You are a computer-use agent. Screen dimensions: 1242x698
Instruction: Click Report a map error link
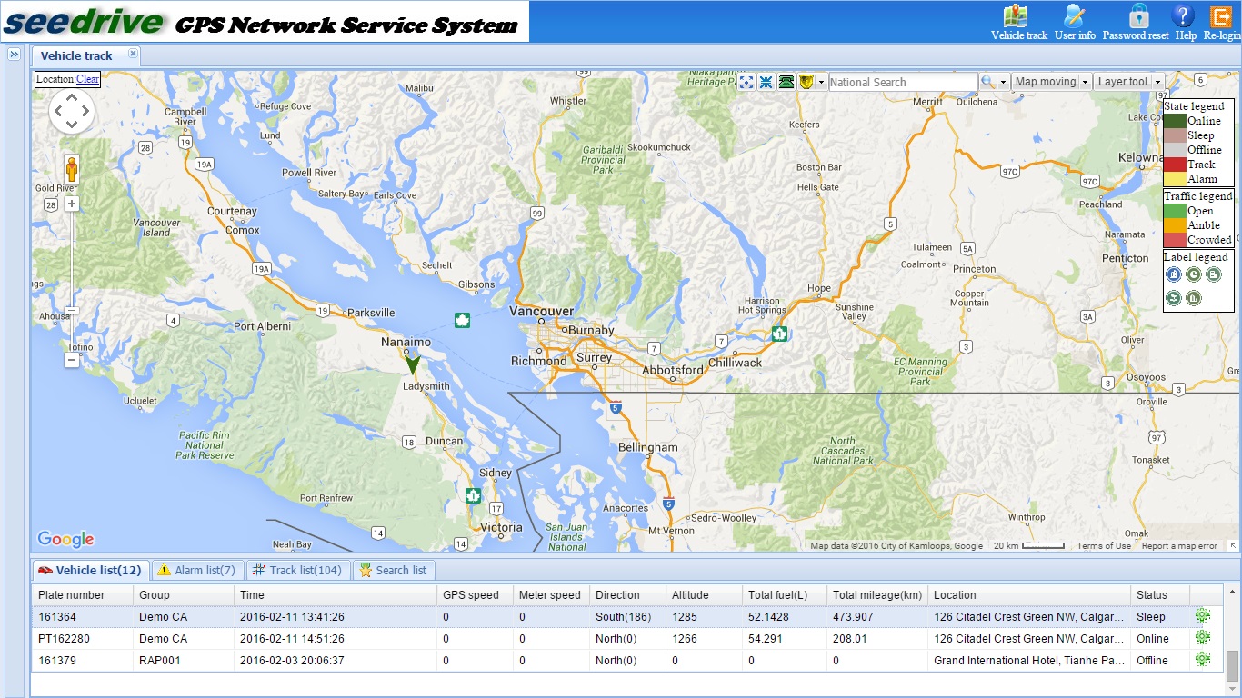coord(1179,546)
